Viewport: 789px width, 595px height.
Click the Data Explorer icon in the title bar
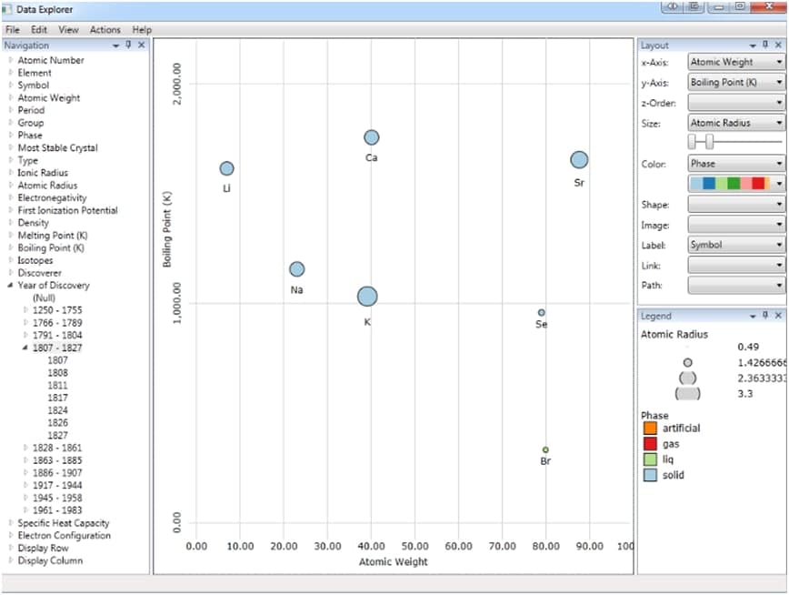pos(7,8)
